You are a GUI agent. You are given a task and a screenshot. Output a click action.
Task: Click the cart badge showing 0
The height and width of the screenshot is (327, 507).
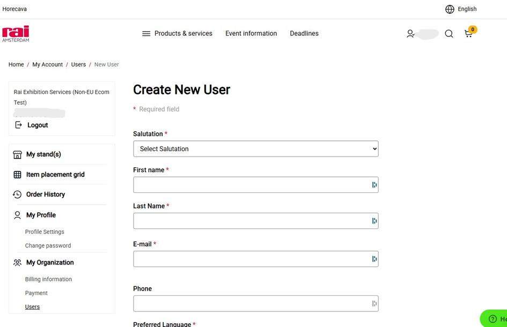473,29
